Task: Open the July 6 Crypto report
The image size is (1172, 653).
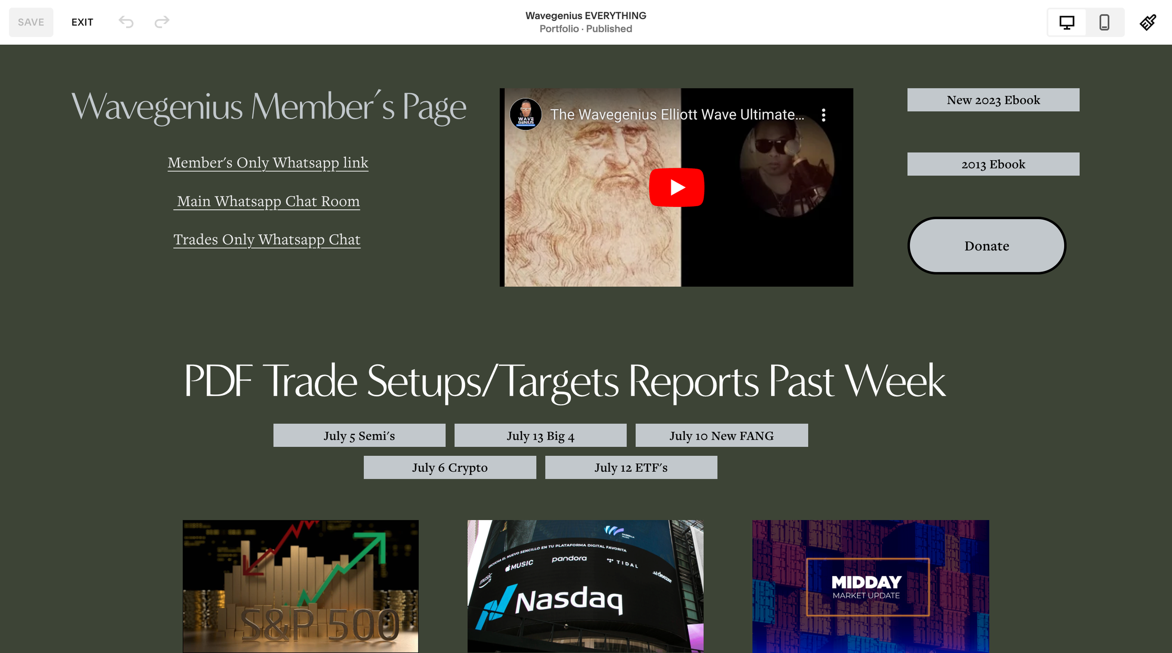Action: 450,467
